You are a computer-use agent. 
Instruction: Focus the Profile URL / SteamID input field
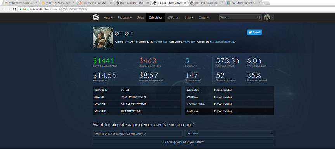coord(137,133)
